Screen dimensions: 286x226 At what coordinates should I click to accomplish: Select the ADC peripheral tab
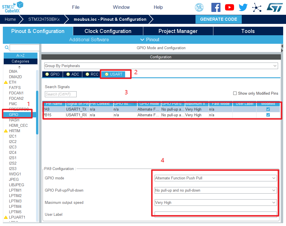click(73, 74)
